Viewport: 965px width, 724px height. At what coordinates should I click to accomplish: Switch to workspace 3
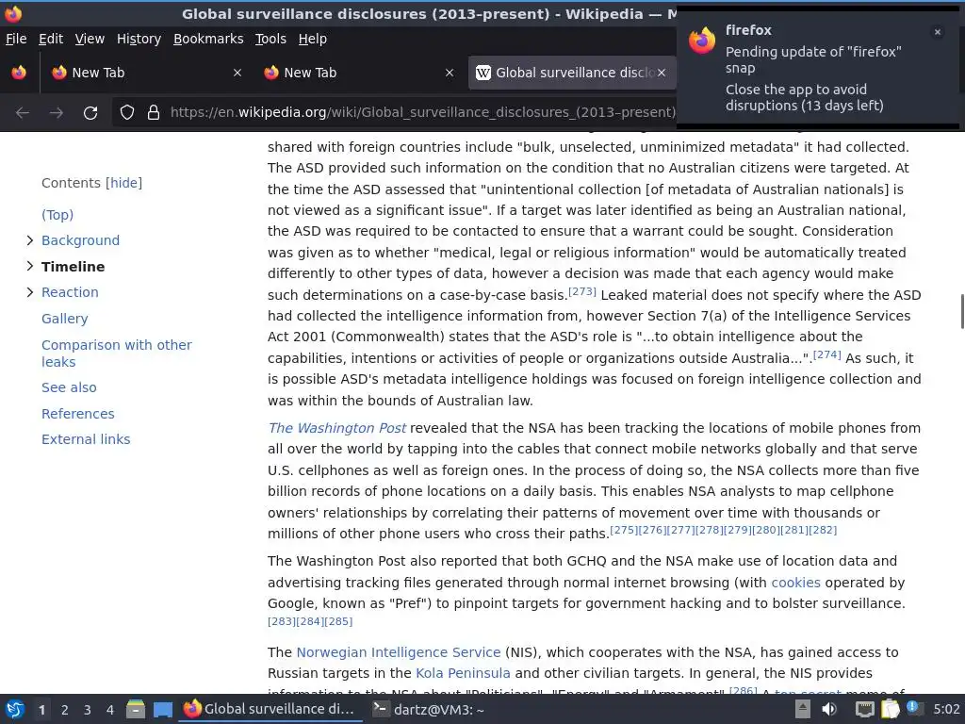pos(88,710)
